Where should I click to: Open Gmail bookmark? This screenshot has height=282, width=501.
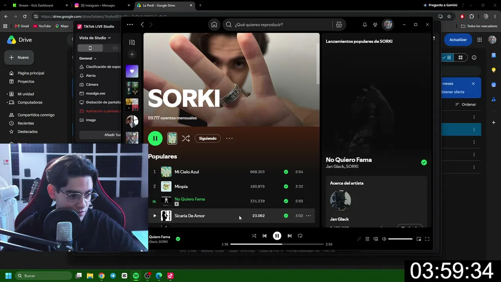[22, 26]
